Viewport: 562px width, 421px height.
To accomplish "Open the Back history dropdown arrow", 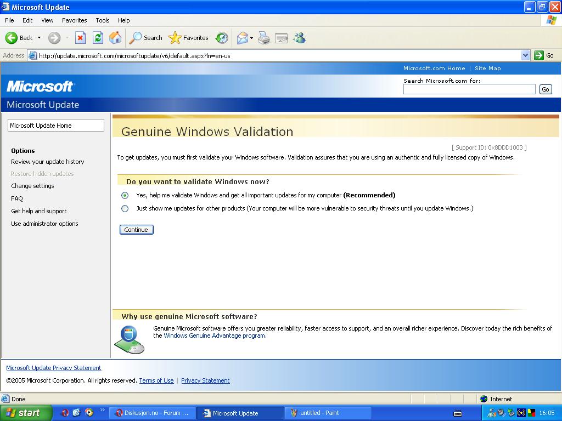I will point(39,38).
